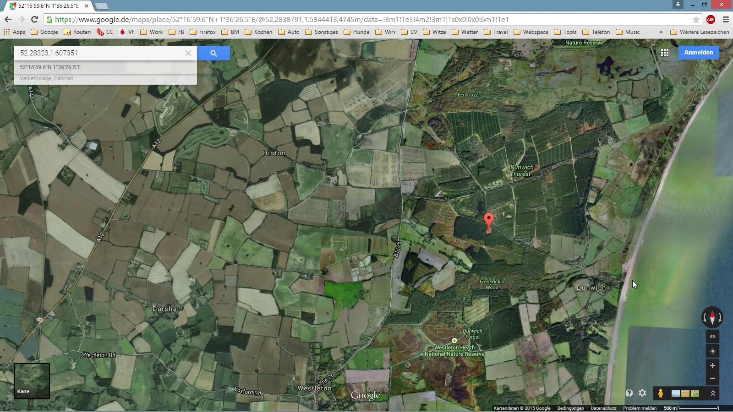Open the CC bookmark
The height and width of the screenshot is (412, 733).
(x=105, y=32)
